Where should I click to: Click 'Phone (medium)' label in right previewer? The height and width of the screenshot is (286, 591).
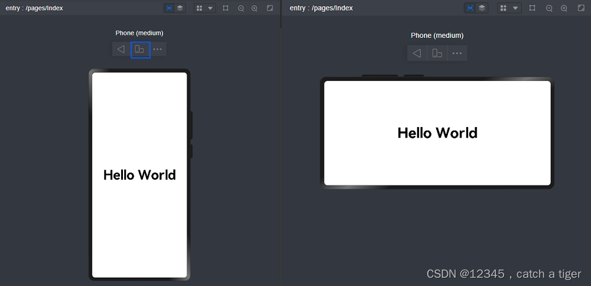coord(437,36)
